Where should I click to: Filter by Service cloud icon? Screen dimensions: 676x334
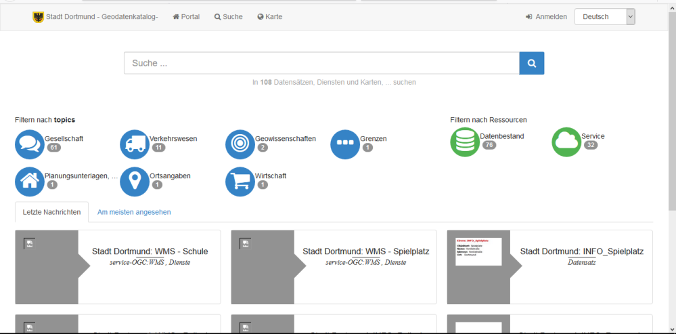click(x=566, y=142)
